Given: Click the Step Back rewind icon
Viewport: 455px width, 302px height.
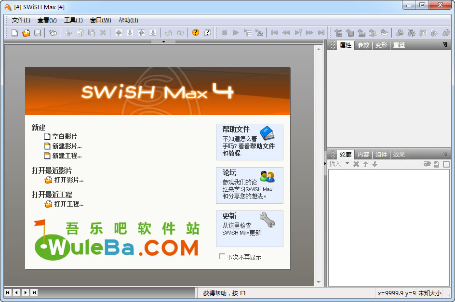Looking at the screenshot, I should pos(286,32).
